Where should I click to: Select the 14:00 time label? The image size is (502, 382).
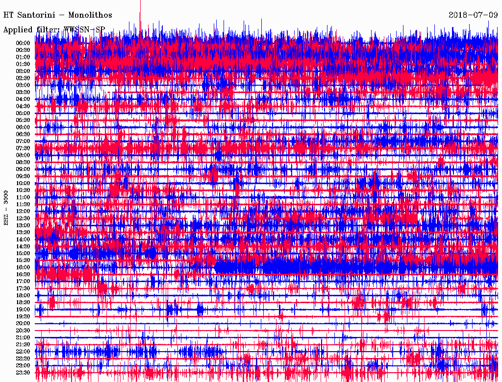pos(23,239)
